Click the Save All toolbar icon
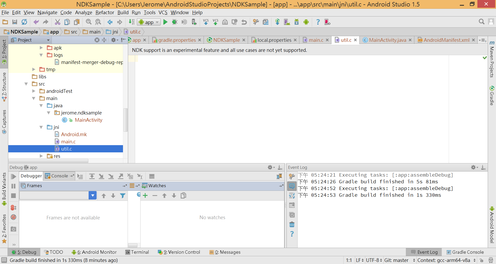The width and height of the screenshot is (496, 264). [15, 22]
